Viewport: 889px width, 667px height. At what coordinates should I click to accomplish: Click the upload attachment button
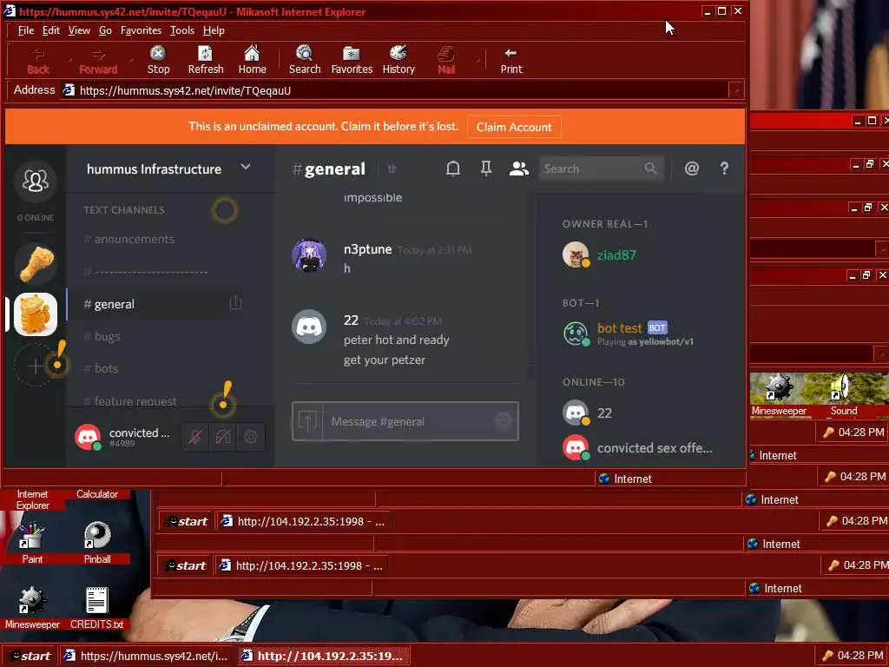point(307,421)
